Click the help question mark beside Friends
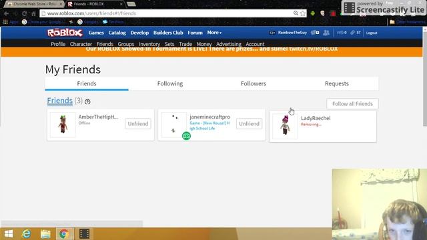427x240 pixels. (x=87, y=101)
